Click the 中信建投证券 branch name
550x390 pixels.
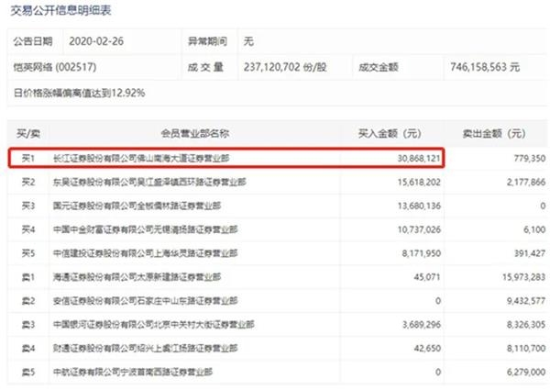pos(145,253)
